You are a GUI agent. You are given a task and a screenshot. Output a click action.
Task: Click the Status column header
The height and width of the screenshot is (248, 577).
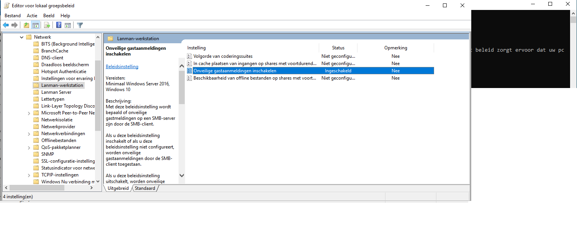coord(338,48)
